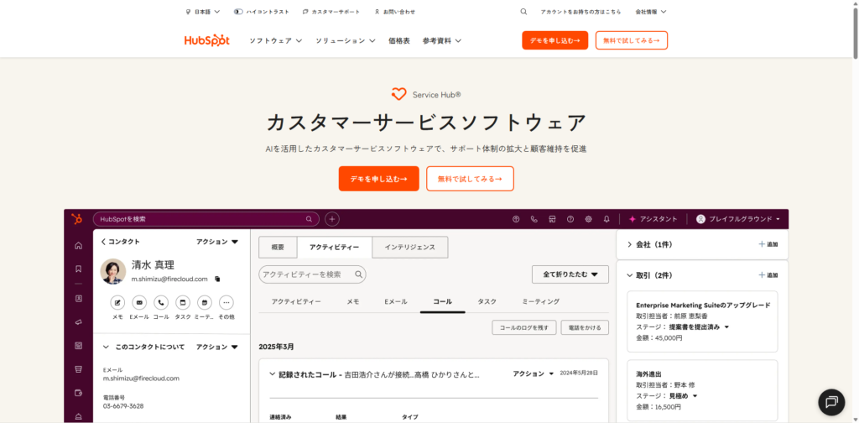Screen dimensions: 859x423
Task: Click the question mark help icon
Action: pos(570,219)
